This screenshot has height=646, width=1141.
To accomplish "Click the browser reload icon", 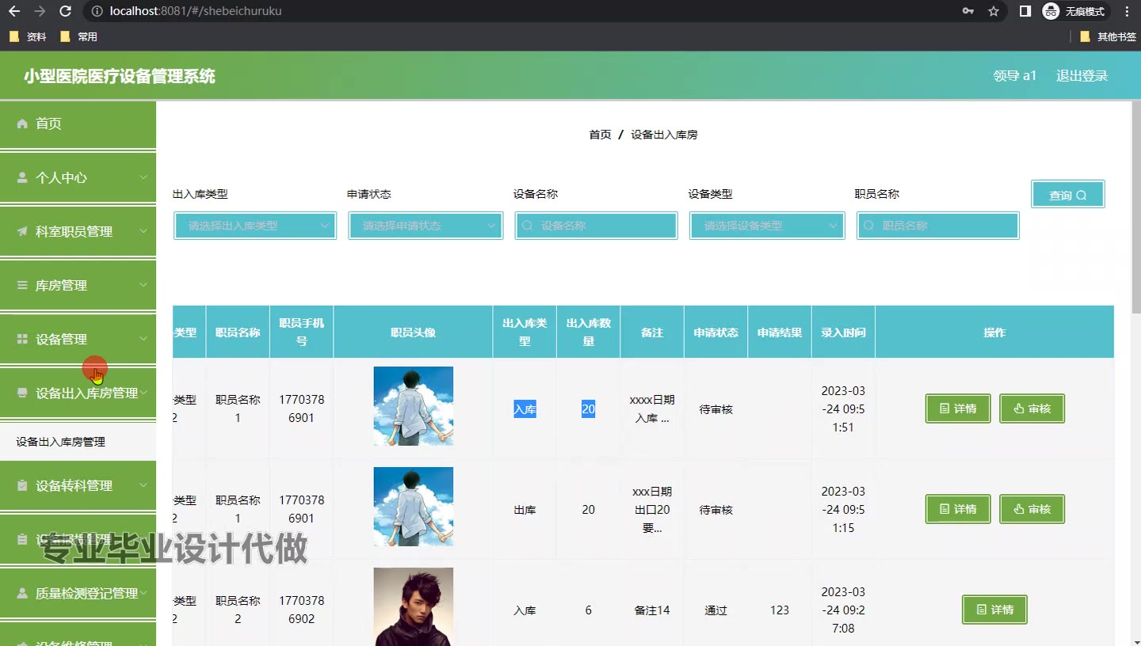I will click(x=66, y=11).
